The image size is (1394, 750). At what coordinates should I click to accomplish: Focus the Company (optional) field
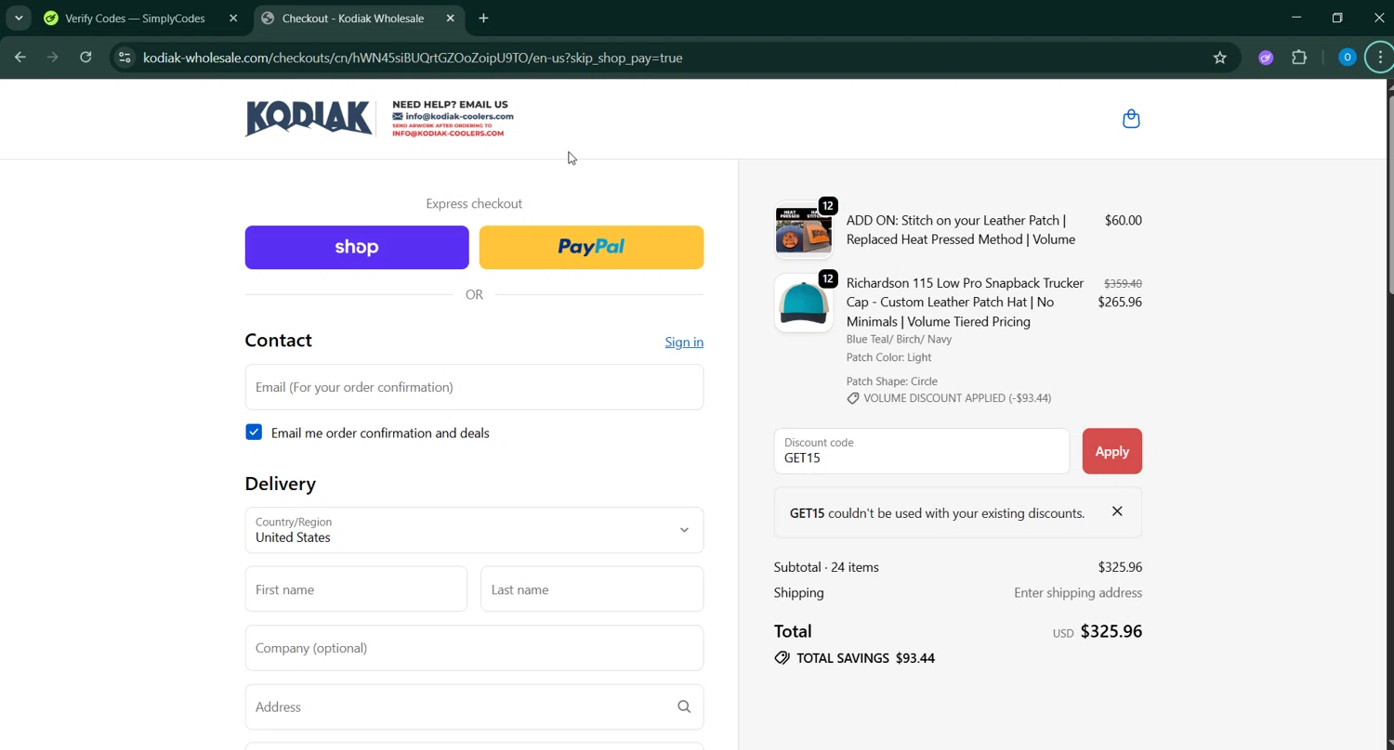pos(474,648)
